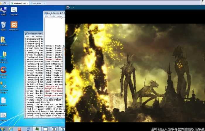The width and height of the screenshot is (205, 131).
Task: Click the EOS game window title bar
Action: (x=136, y=7)
